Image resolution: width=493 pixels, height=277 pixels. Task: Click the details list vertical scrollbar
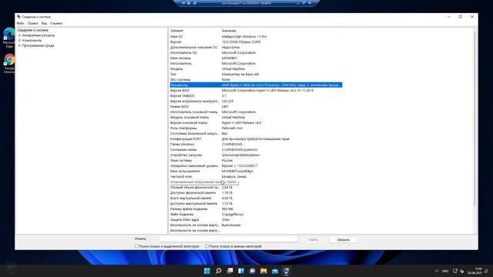coord(475,119)
